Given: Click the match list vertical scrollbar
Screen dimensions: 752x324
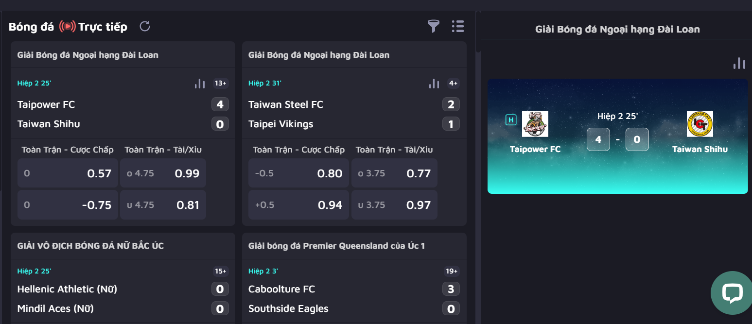Looking at the screenshot, I should click(478, 32).
